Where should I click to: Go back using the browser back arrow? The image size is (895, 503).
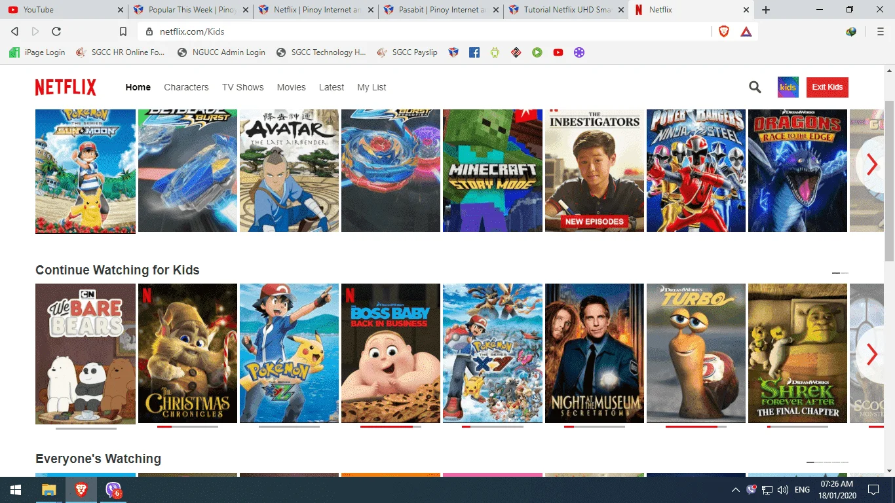coord(15,31)
